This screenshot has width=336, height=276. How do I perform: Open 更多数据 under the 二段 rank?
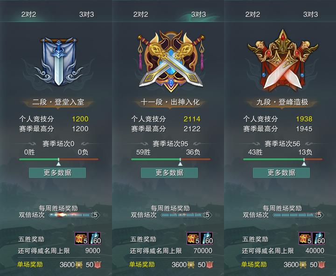57,173
